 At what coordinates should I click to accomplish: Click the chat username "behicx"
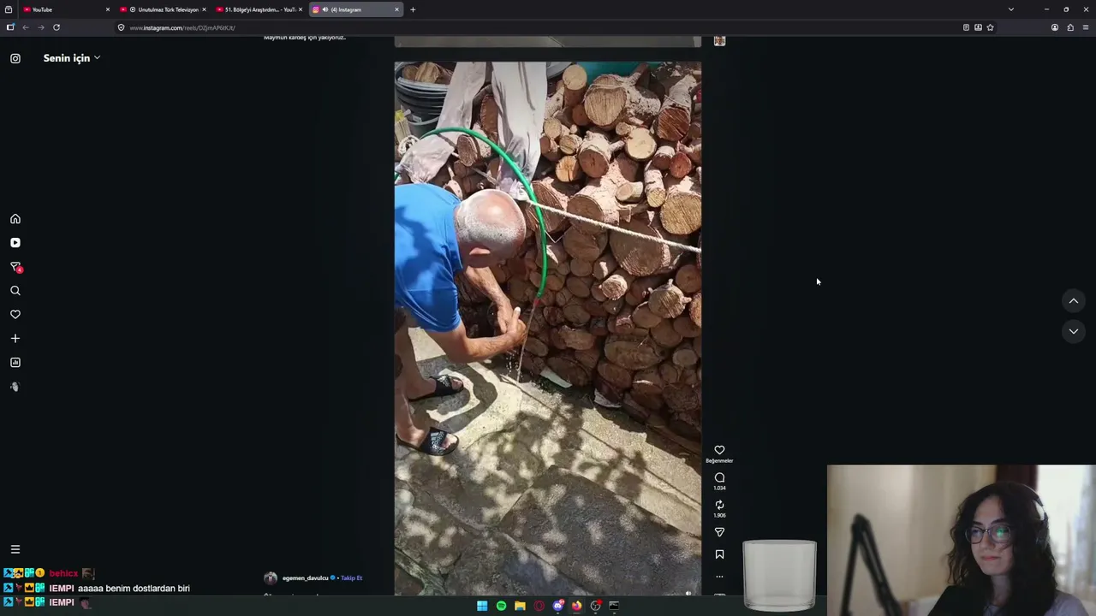[63, 573]
